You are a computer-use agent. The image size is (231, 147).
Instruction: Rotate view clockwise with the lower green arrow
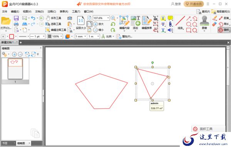click(113, 30)
